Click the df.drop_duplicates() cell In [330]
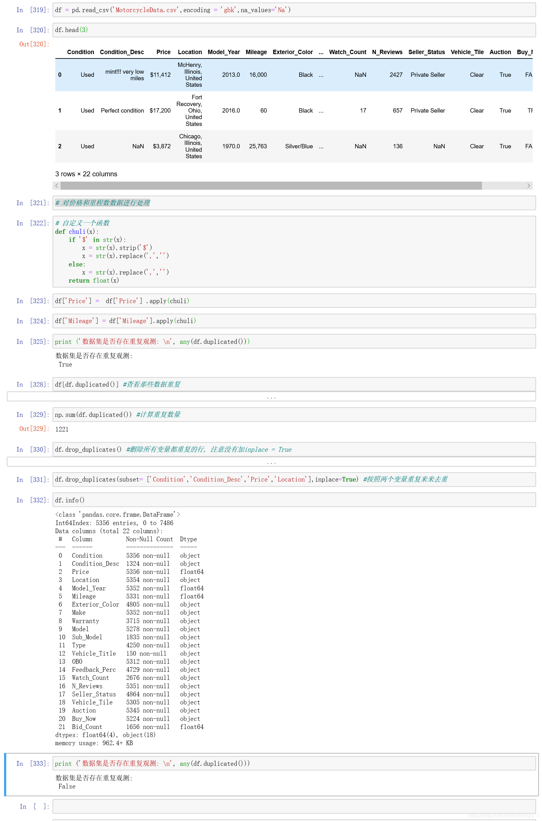Screen dimensions: 542x821 click(x=294, y=449)
